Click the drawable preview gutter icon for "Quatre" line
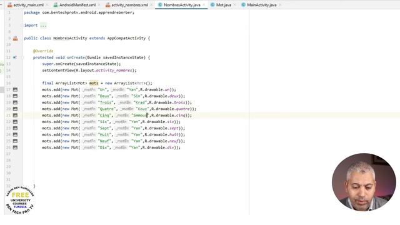Screen dimensions: 400x225 click(x=15, y=109)
